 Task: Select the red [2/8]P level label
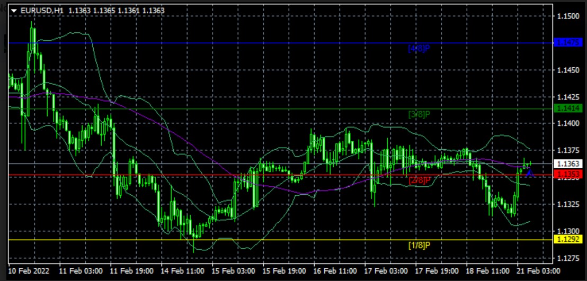tap(419, 180)
